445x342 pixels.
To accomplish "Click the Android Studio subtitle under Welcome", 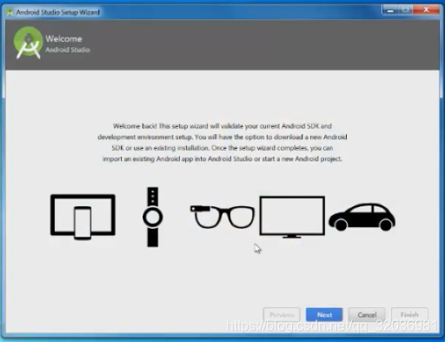I will click(68, 50).
